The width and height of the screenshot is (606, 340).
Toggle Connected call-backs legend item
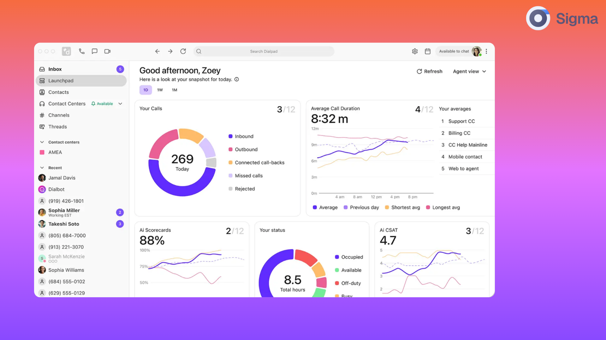[256, 162]
